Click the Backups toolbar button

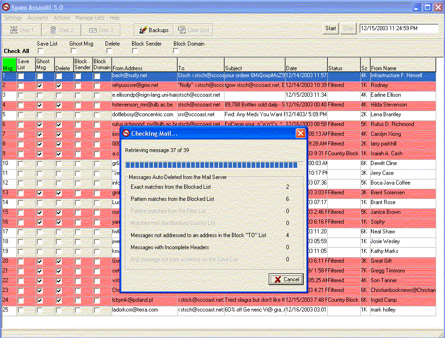153,30
